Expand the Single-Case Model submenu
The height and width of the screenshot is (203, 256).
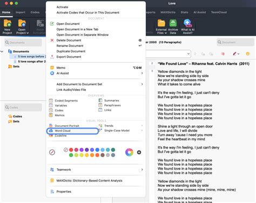tap(142, 131)
